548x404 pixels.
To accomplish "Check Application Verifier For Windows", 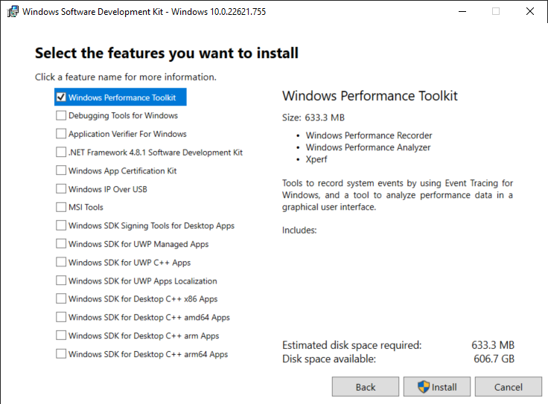I will pyautogui.click(x=61, y=134).
